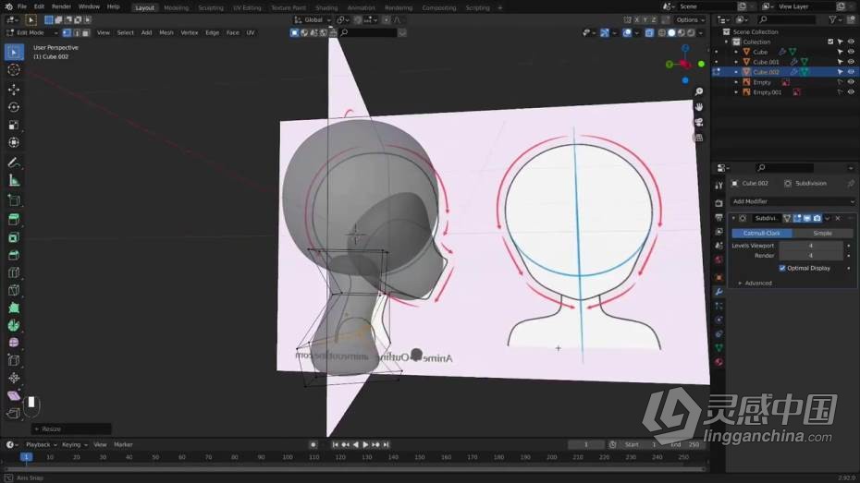
Task: Hide Empty object via eye icon
Action: [x=852, y=82]
